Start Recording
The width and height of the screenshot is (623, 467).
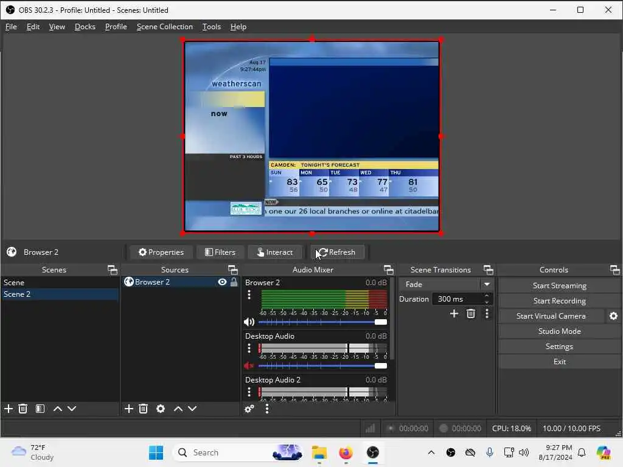point(559,300)
